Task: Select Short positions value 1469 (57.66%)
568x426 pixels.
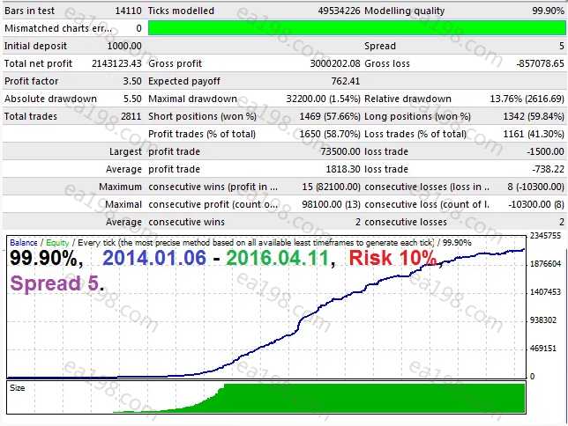Action: coord(330,116)
